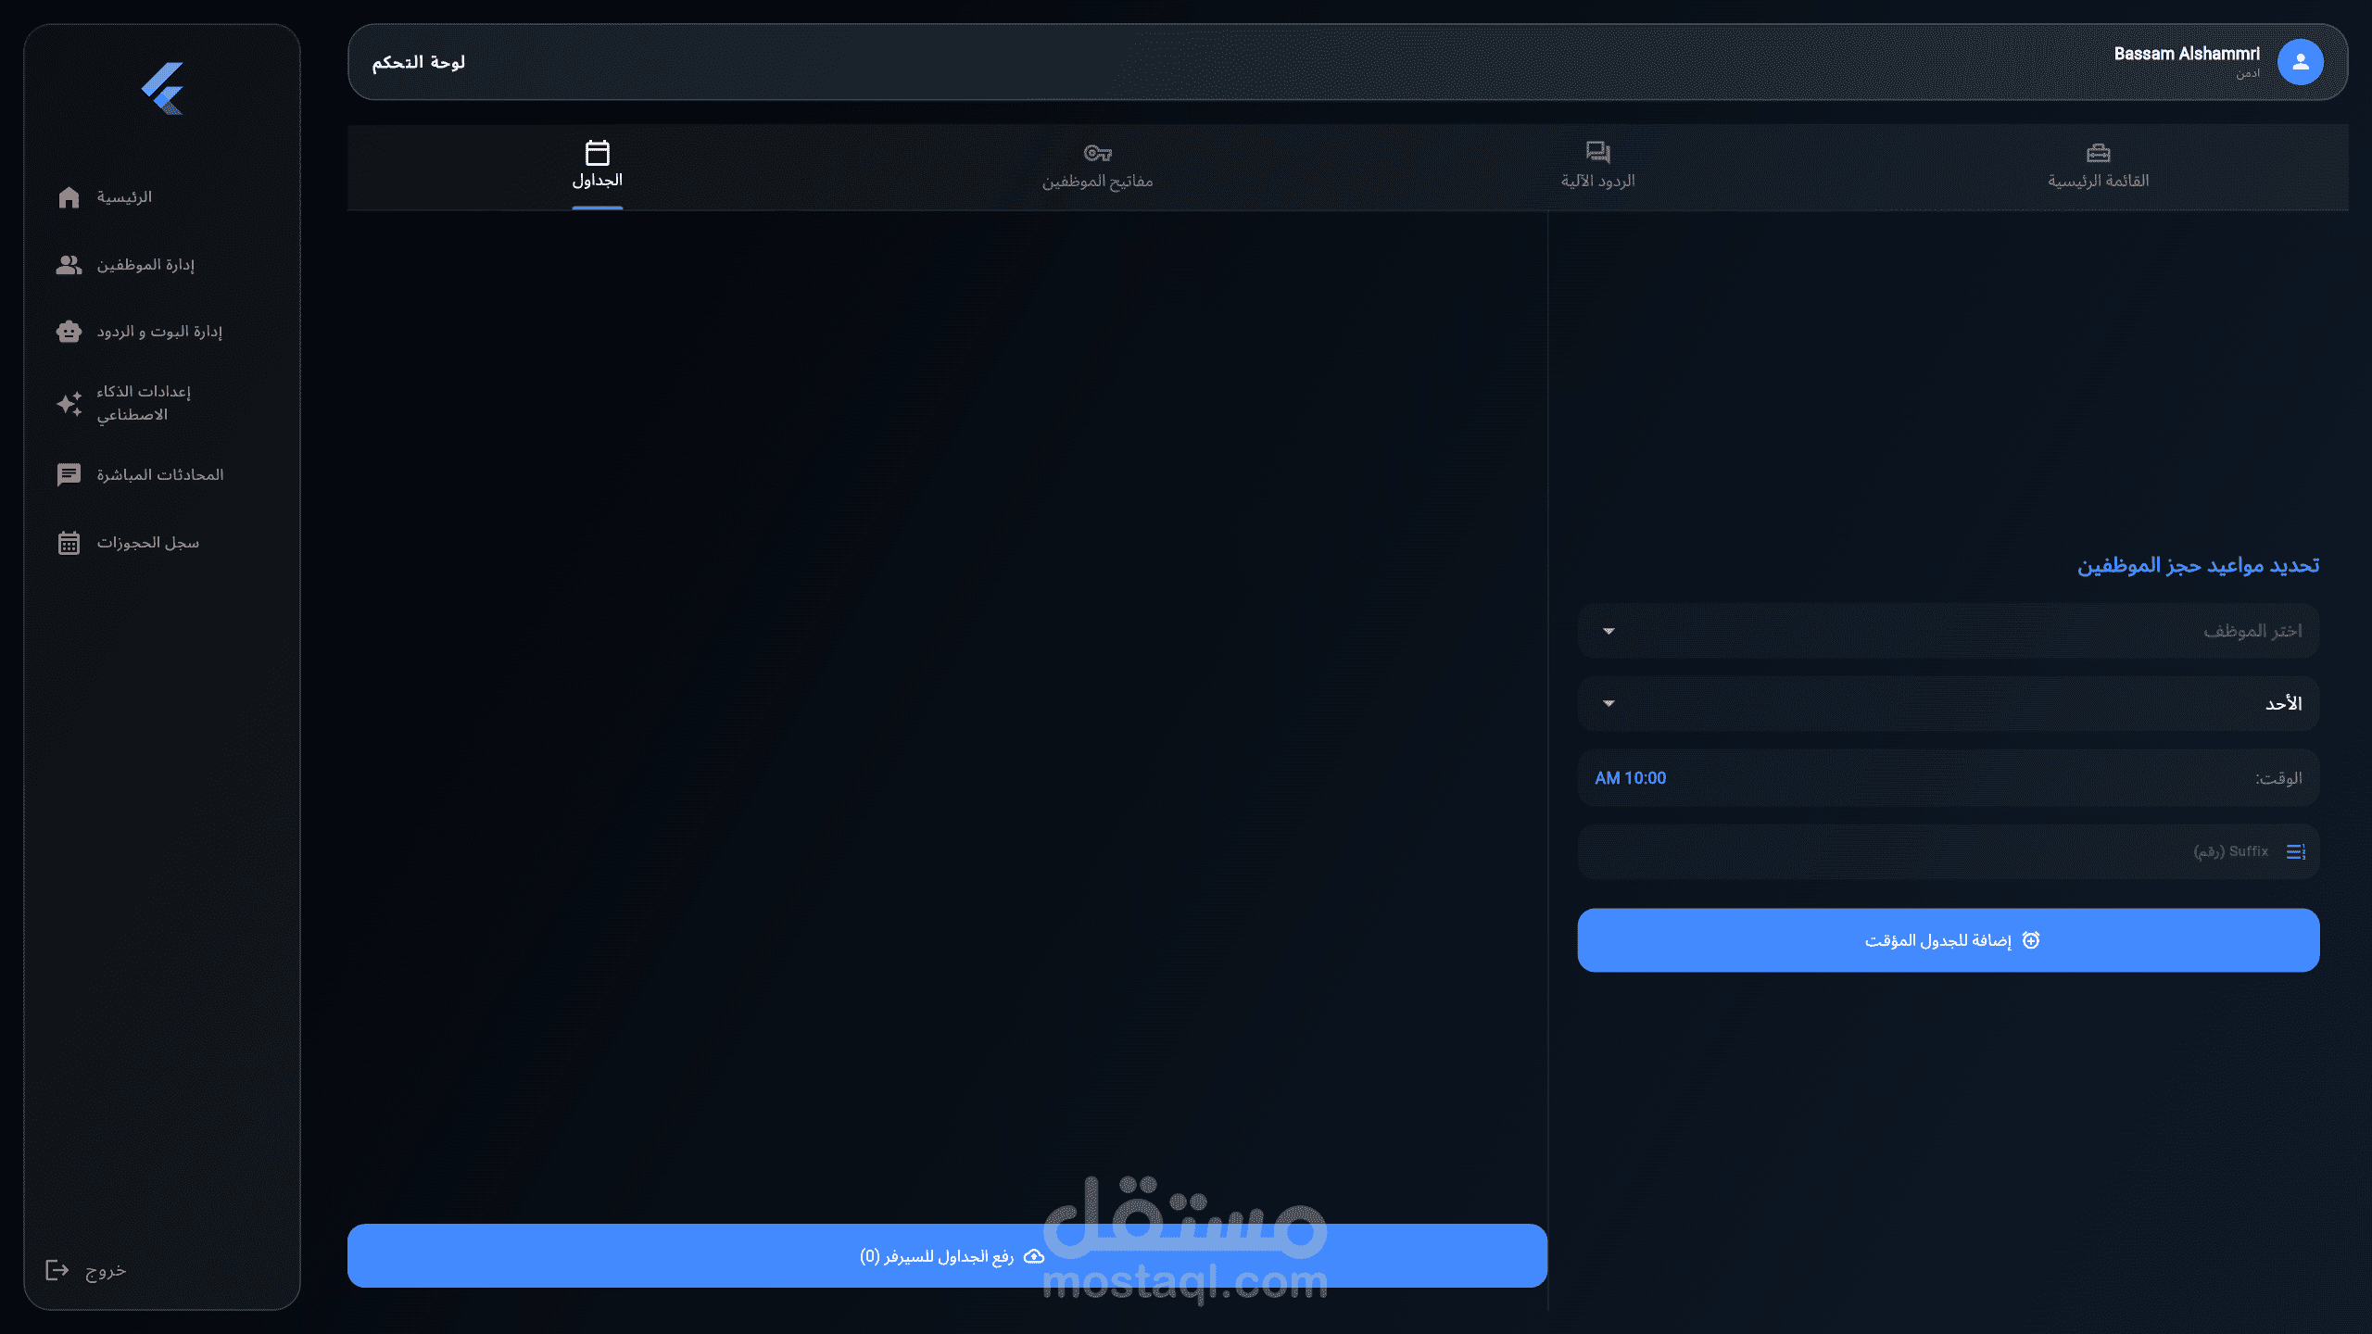Click the user avatar icon in the header
The width and height of the screenshot is (2372, 1334).
[x=2300, y=62]
